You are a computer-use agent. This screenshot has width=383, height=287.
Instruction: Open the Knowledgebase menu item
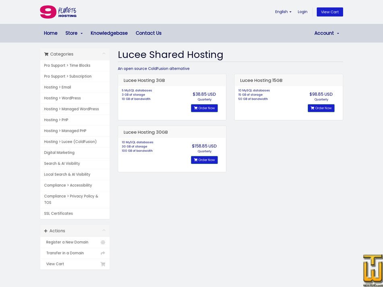[x=109, y=33]
